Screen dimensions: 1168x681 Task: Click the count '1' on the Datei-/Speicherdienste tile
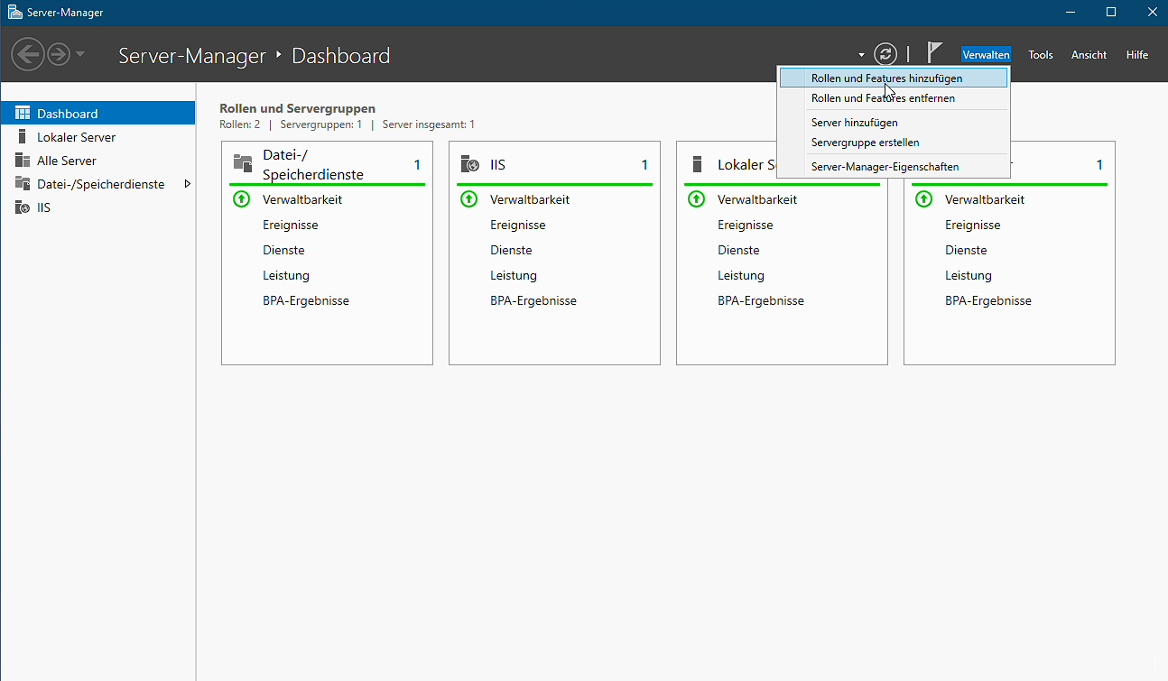417,165
